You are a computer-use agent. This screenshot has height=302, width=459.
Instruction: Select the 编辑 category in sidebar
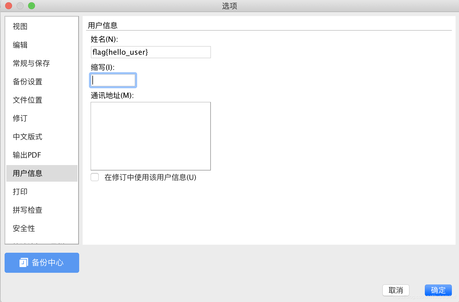[x=42, y=45]
